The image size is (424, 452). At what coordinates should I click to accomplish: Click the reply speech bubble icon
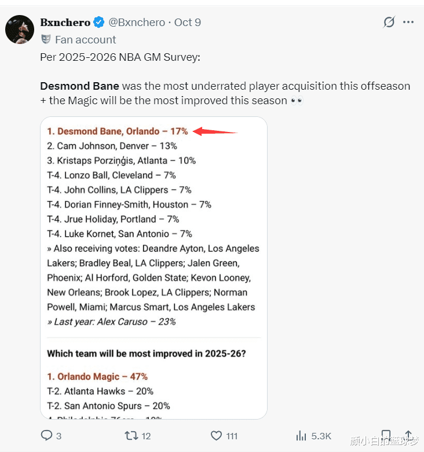[x=46, y=435]
